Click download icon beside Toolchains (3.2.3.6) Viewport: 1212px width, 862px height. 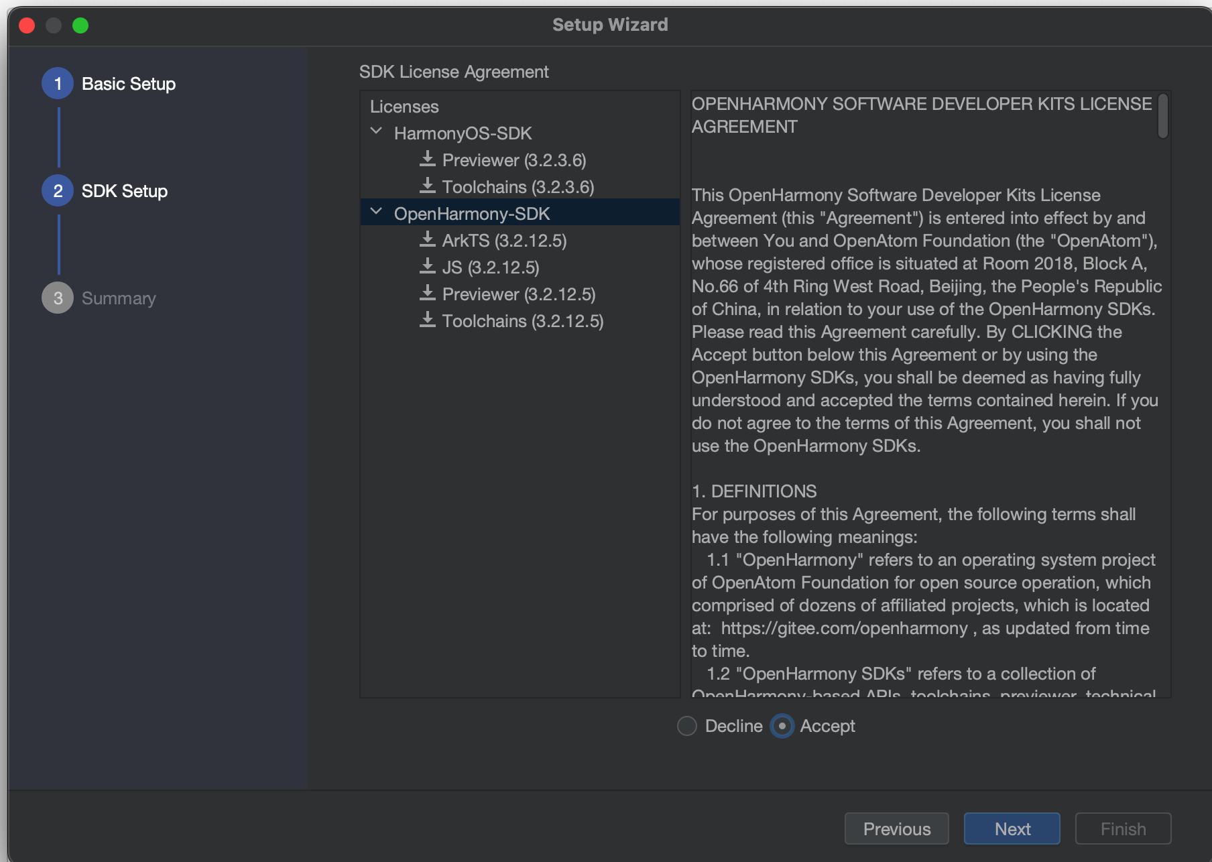(x=427, y=186)
